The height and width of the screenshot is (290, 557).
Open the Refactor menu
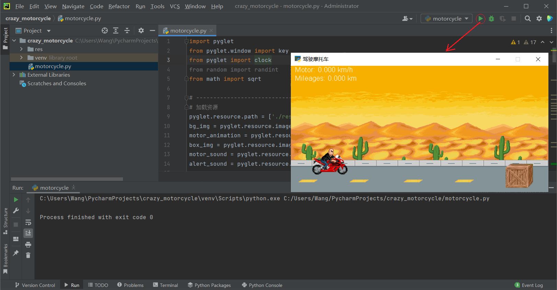click(x=119, y=6)
